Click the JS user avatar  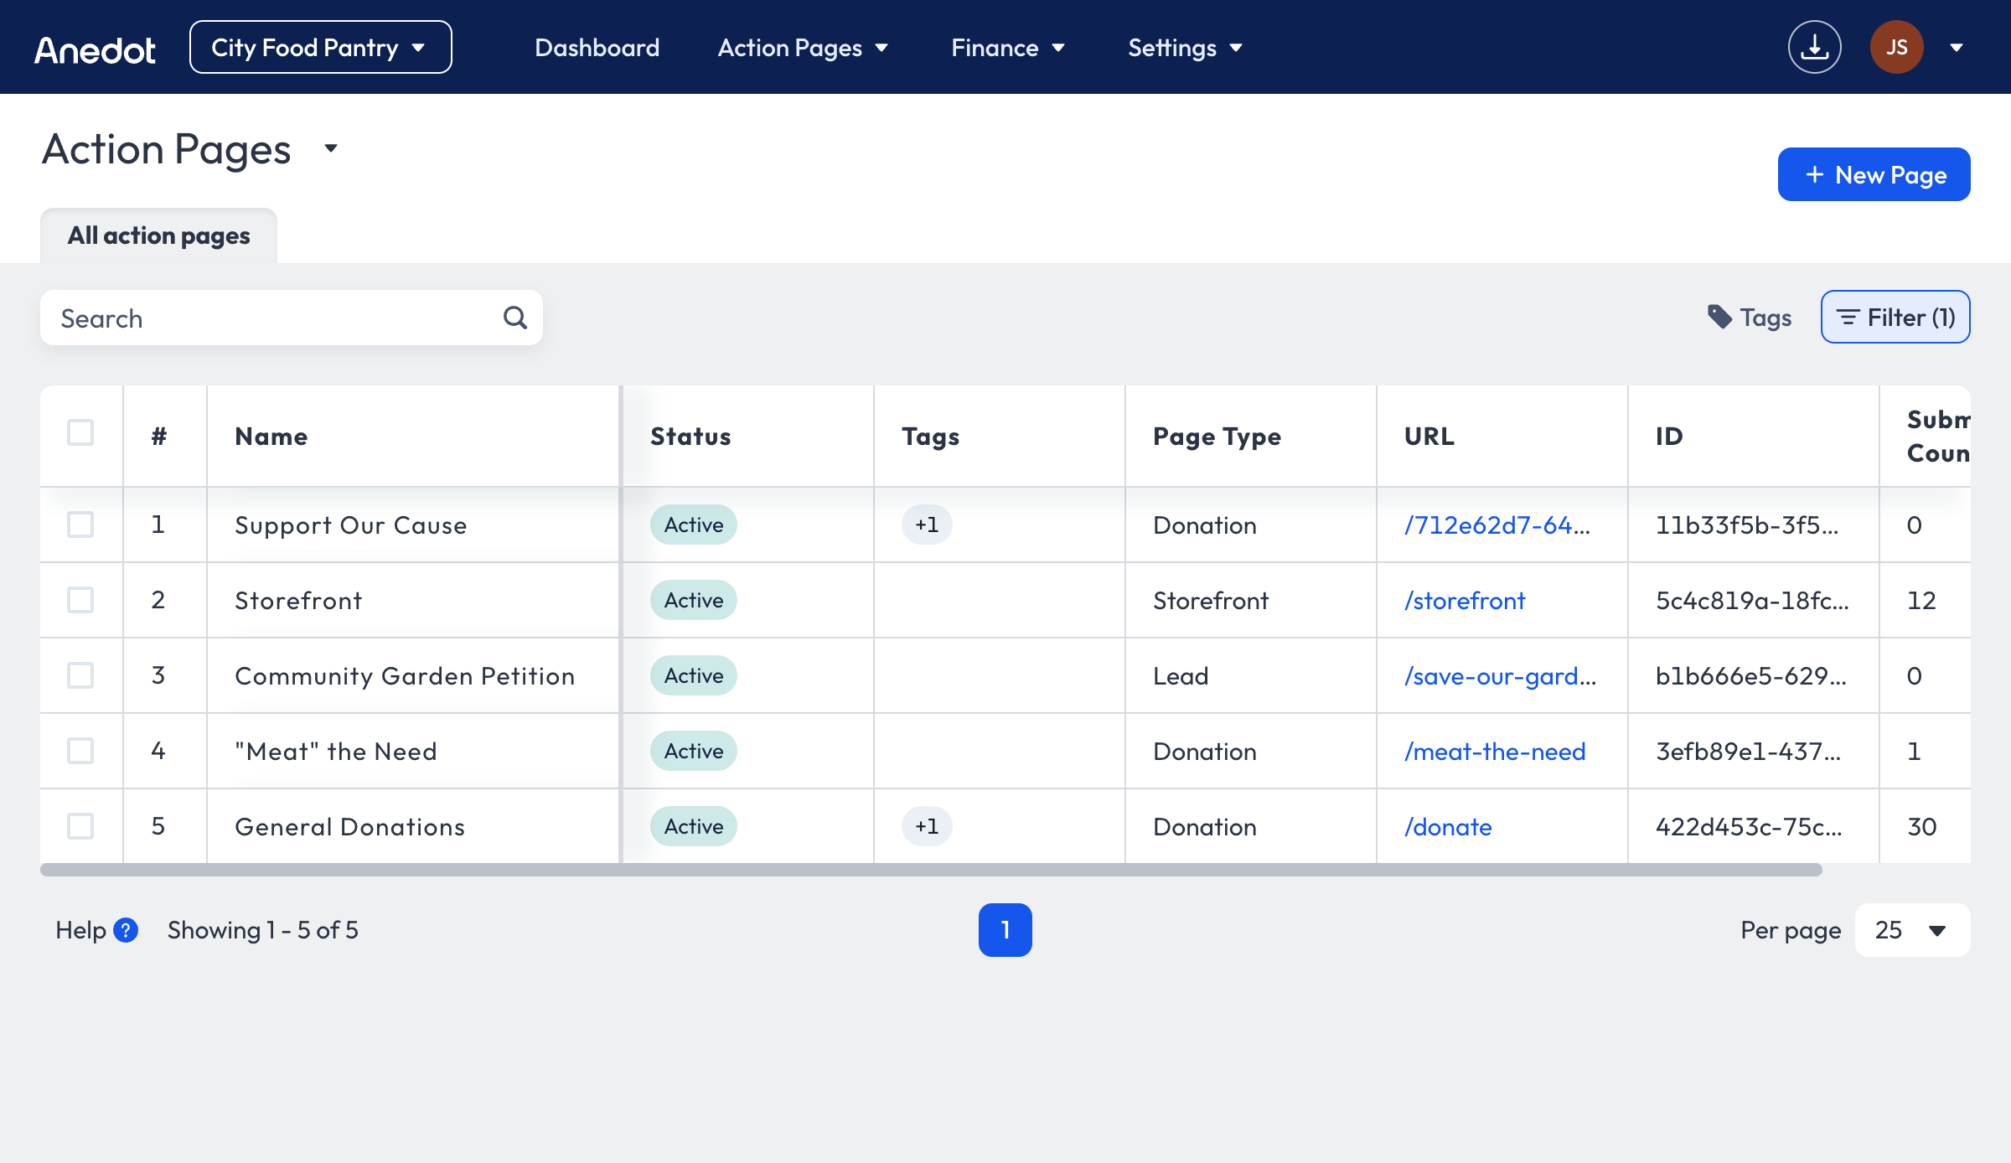click(x=1896, y=48)
